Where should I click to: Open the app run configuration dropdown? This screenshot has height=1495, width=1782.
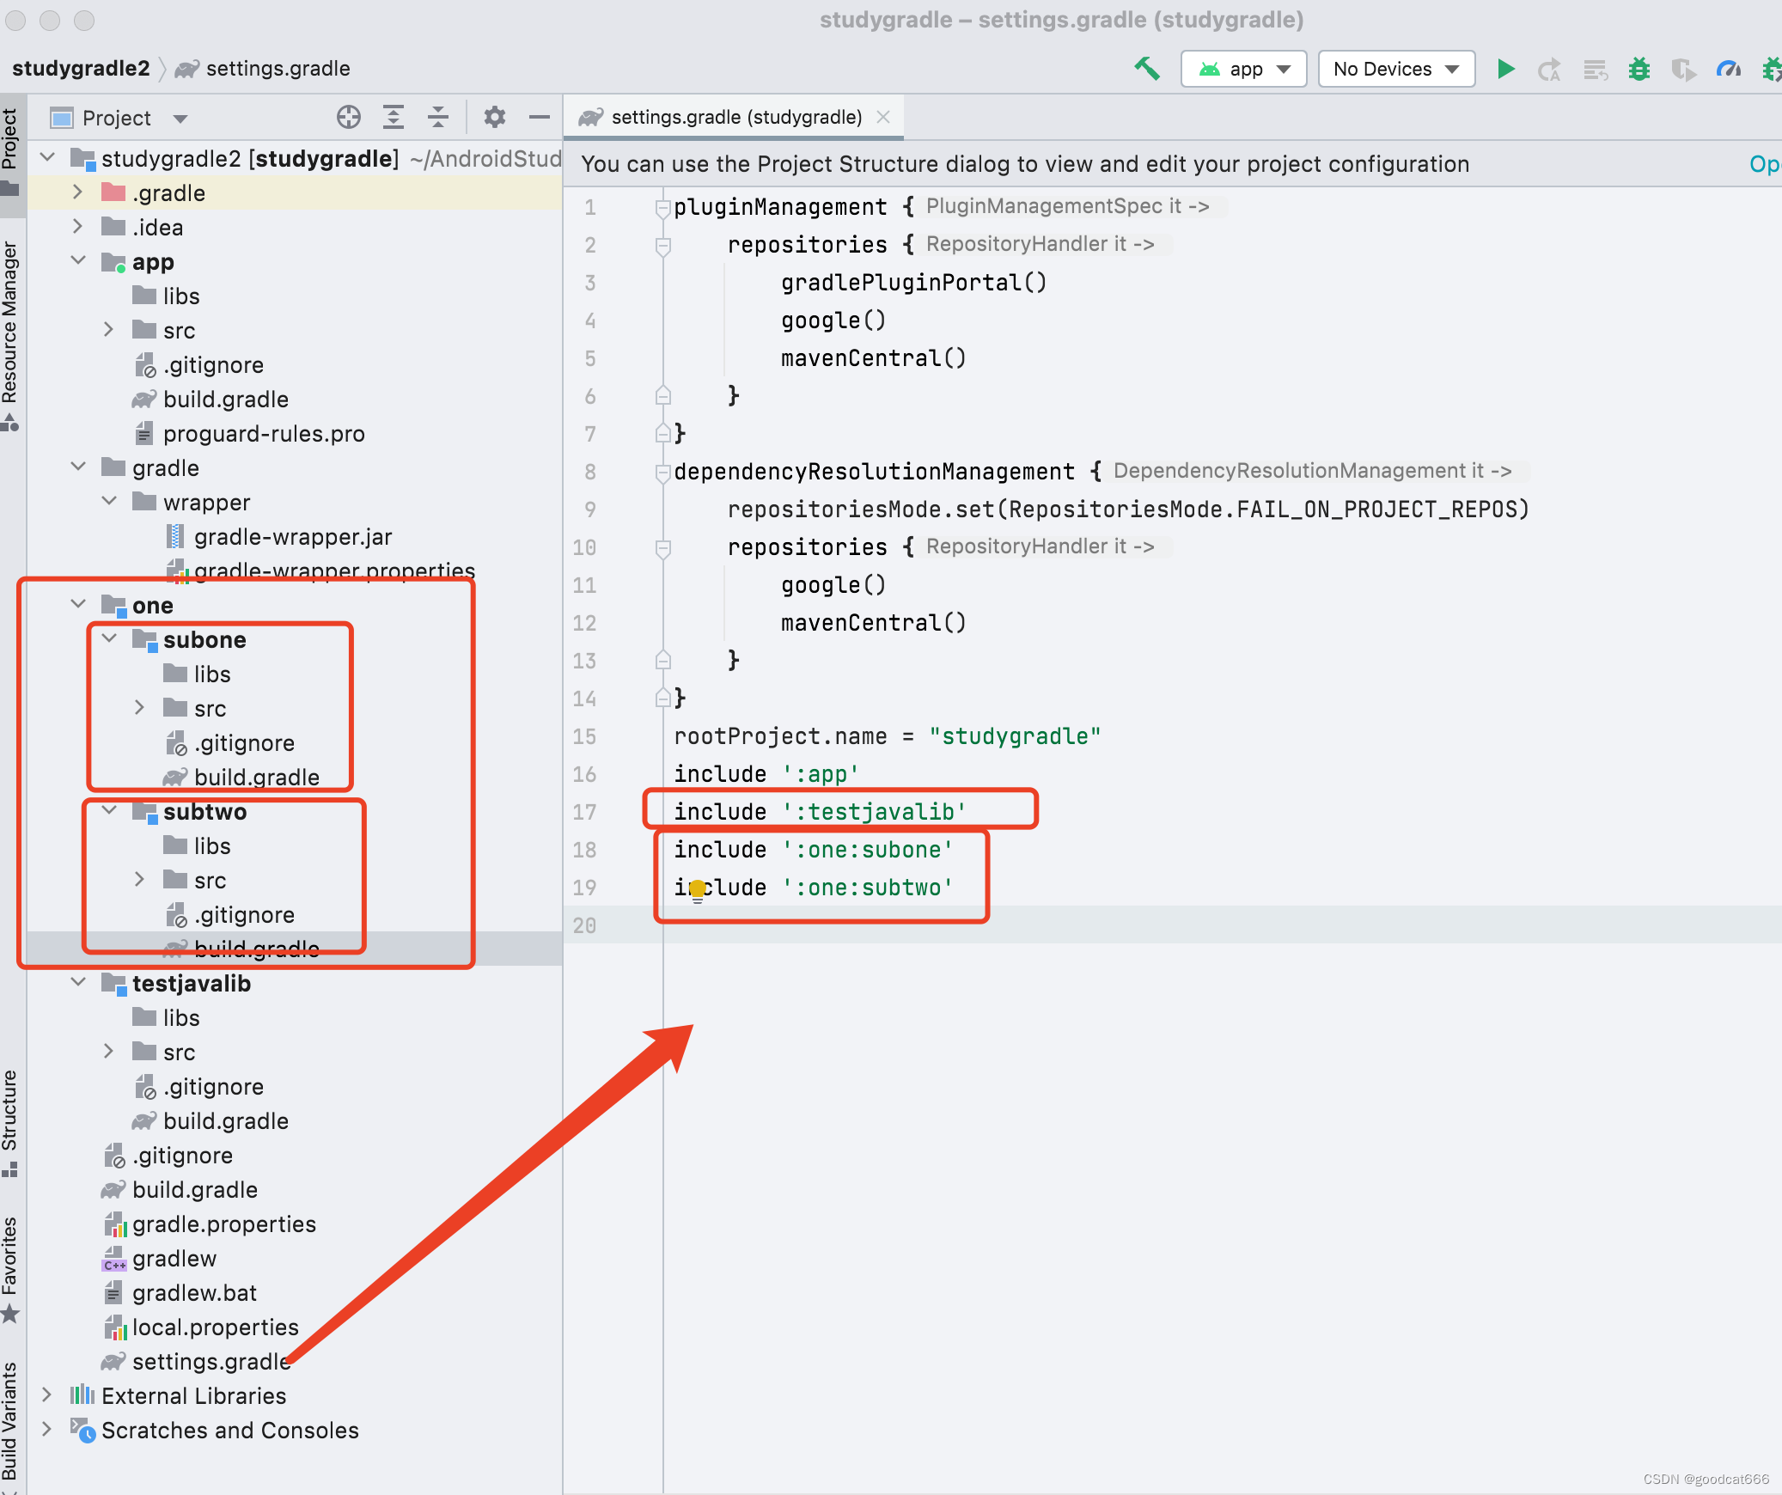pos(1243,69)
